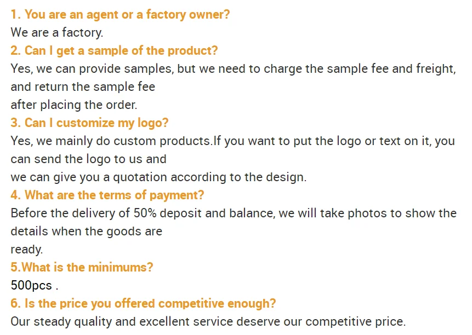Image resolution: width=472 pixels, height=335 pixels.
Task: Click the single word 'ready.'
Action: (x=26, y=249)
